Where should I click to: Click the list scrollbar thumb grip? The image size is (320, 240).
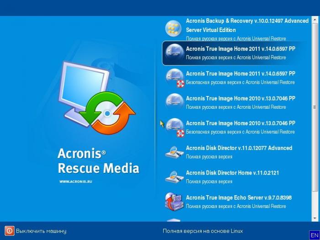click(x=315, y=107)
